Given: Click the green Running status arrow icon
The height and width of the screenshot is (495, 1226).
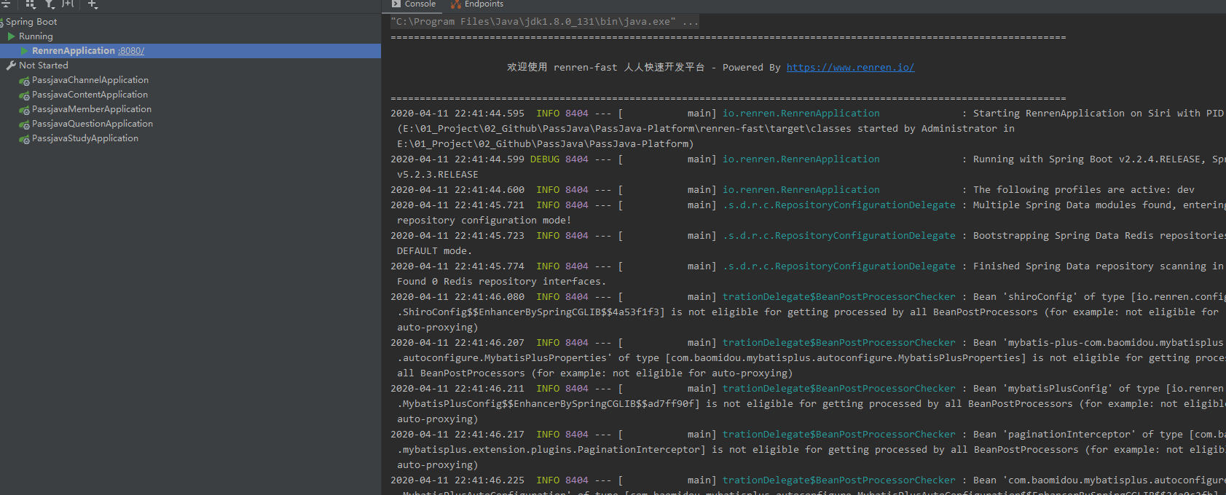Looking at the screenshot, I should click(11, 36).
